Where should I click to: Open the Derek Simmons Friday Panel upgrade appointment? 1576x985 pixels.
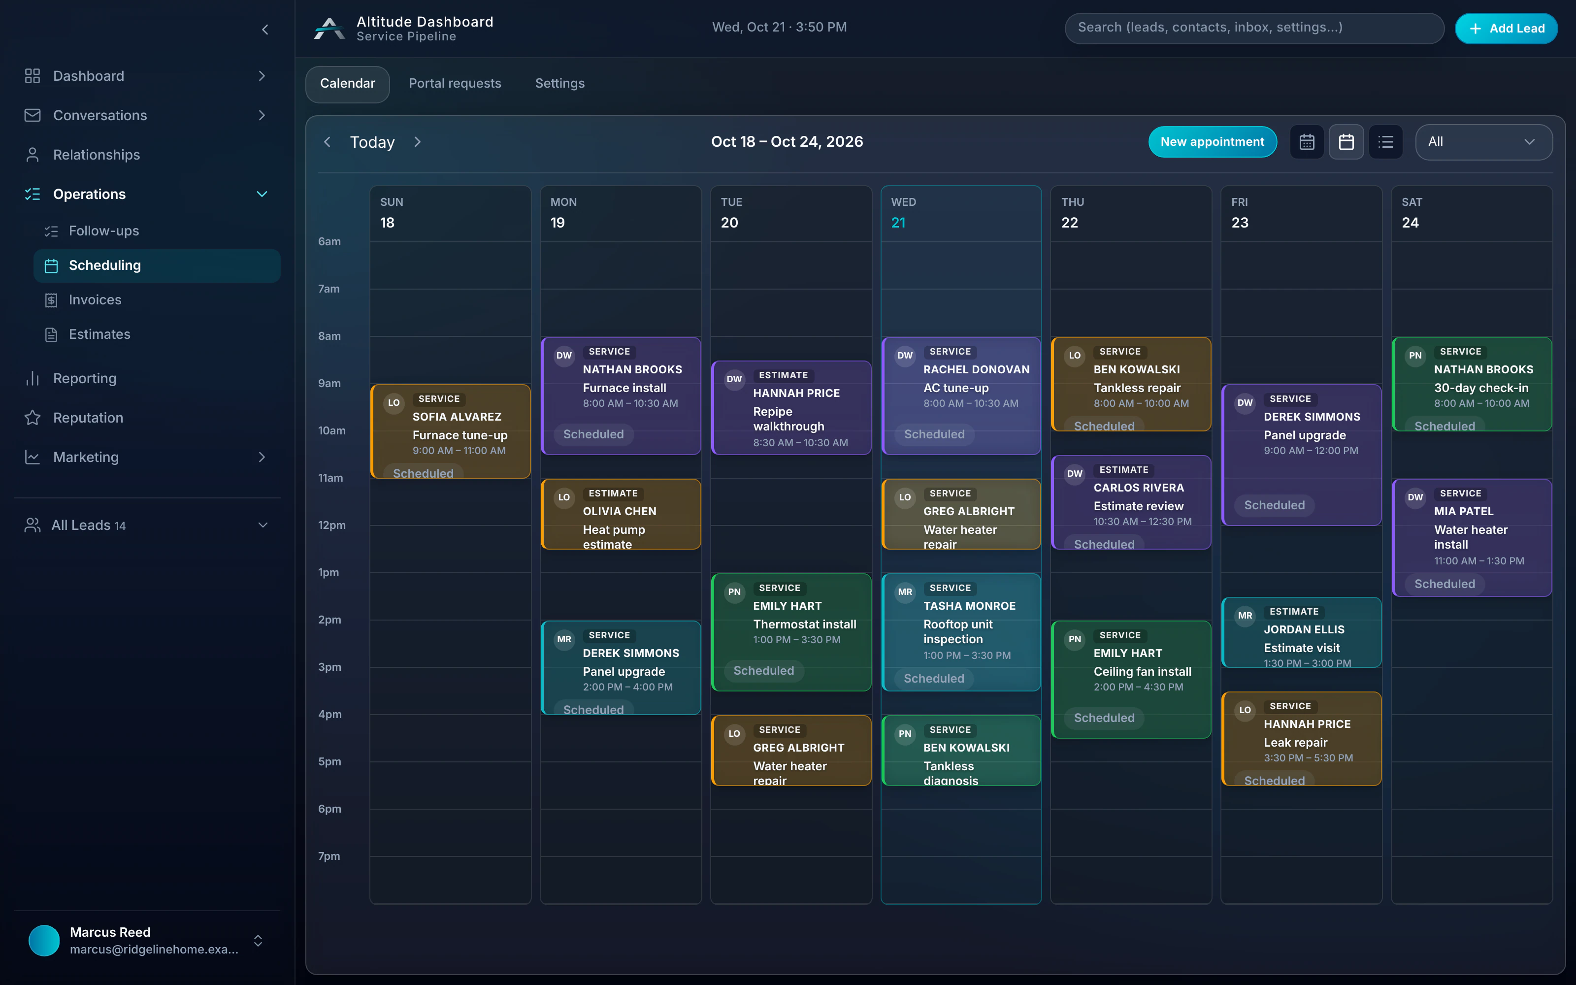point(1301,455)
